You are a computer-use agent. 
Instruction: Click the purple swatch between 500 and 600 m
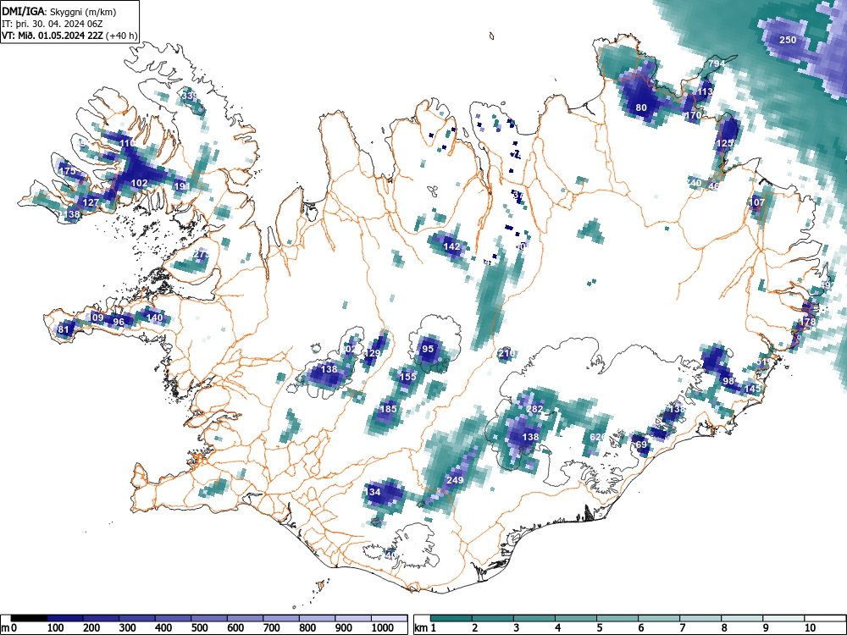coord(209,618)
